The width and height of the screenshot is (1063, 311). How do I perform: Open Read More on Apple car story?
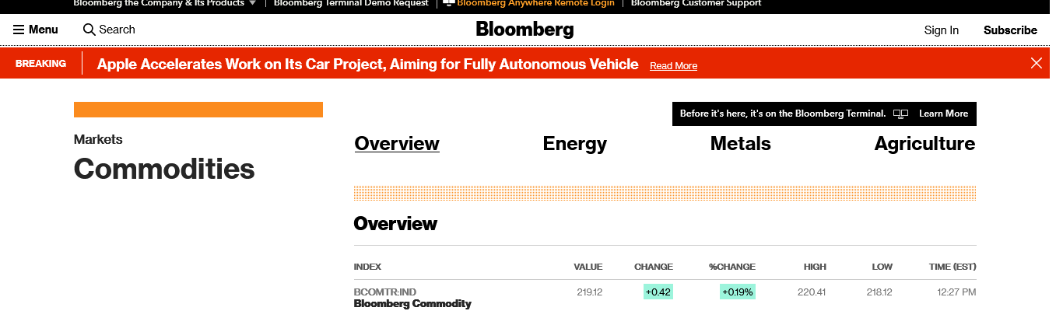tap(673, 66)
